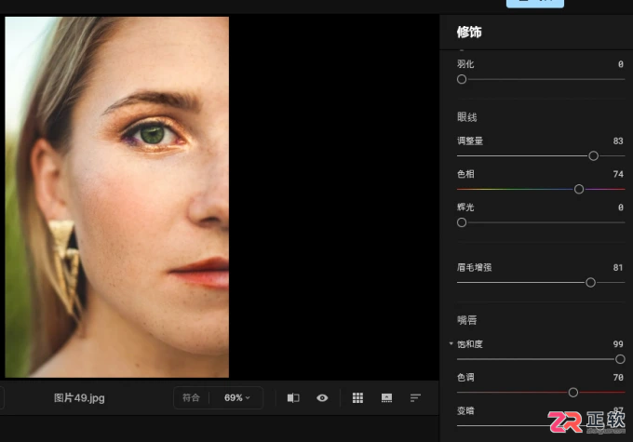
Task: Click the portrait photo preview
Action: 116,197
